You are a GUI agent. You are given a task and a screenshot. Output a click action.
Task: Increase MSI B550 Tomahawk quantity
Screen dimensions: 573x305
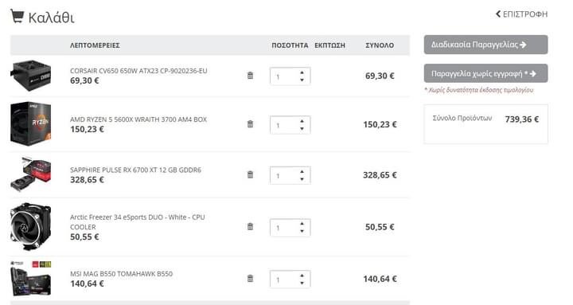302,276
